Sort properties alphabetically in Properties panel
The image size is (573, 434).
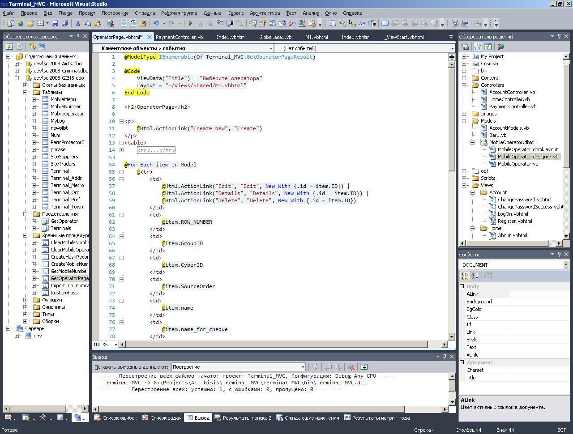coord(475,276)
